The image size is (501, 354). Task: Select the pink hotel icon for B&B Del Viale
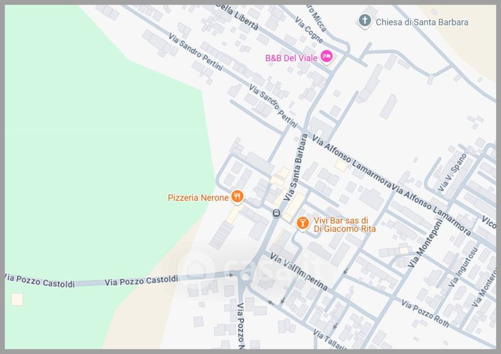pyautogui.click(x=326, y=58)
